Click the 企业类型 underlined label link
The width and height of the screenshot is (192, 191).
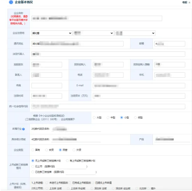coord(19,150)
